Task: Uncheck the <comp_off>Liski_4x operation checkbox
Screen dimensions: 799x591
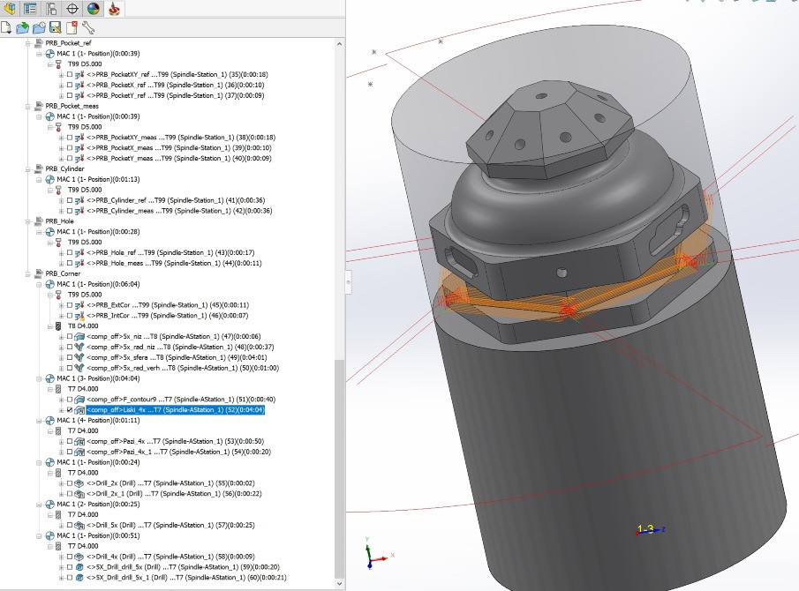Action: pos(69,409)
